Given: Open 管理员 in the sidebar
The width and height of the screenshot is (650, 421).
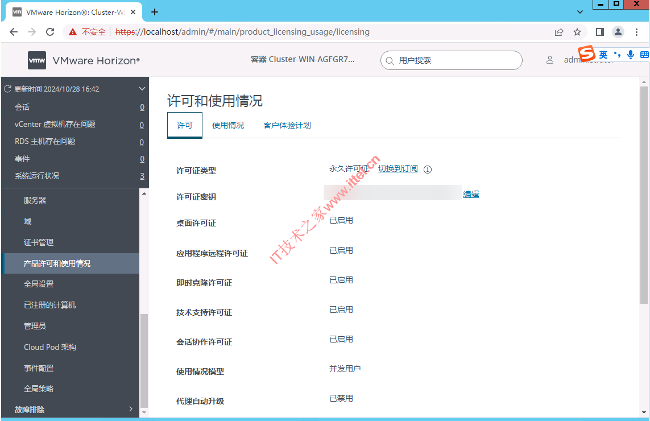Looking at the screenshot, I should 35,326.
